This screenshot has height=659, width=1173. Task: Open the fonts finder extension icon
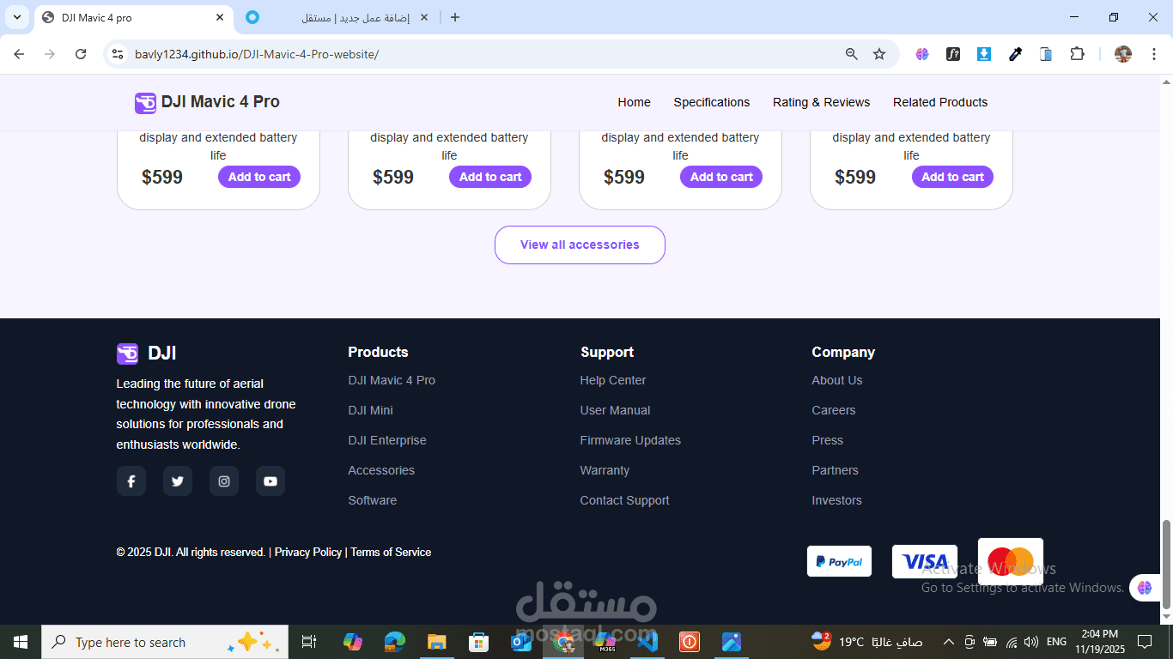tap(953, 54)
